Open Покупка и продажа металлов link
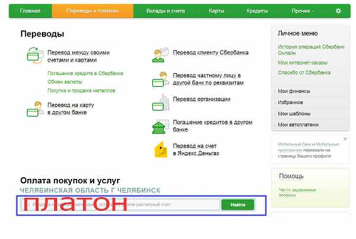This screenshot has width=356, height=239. pos(81,91)
